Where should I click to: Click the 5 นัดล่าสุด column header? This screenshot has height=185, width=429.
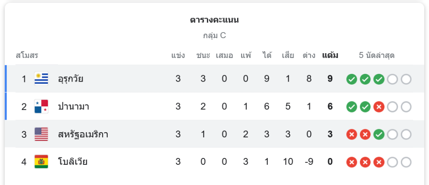point(377,55)
